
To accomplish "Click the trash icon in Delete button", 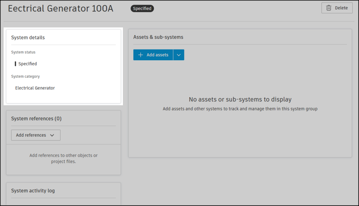I will pos(328,8).
